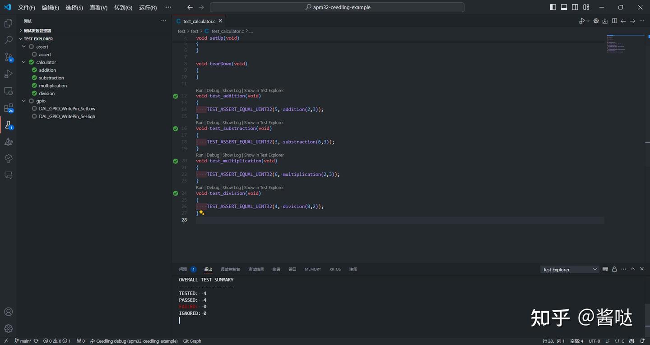Open the Search view in activity bar
The height and width of the screenshot is (345, 650).
(8, 40)
